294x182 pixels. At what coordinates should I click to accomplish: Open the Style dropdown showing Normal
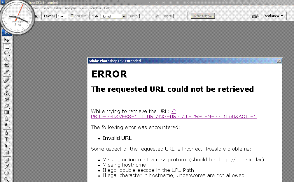click(x=113, y=16)
